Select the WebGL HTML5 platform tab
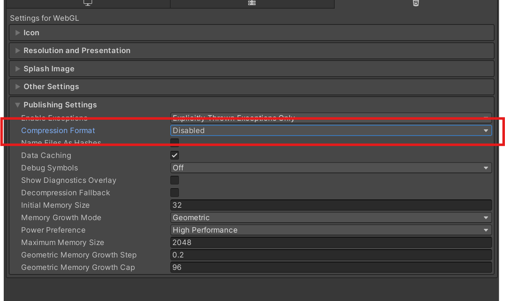Viewport: 505px width, 301px height. click(416, 3)
